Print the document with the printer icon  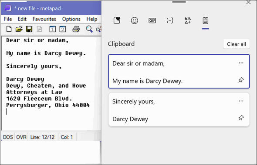[76, 29]
